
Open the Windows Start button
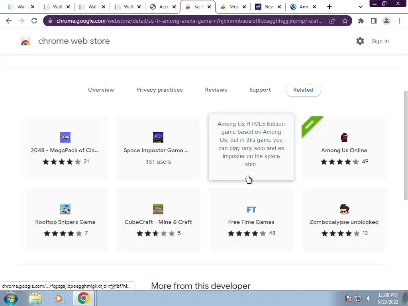[x=10, y=298]
